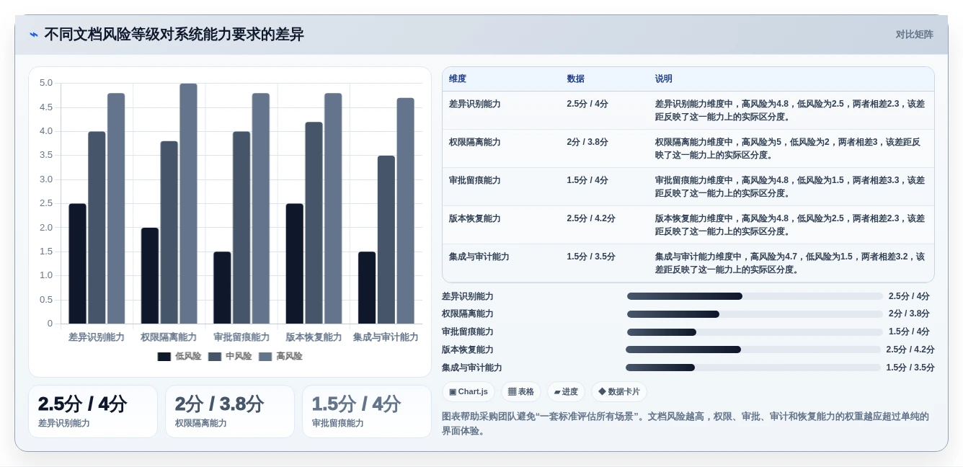Click 权限隔离能力 table row name
This screenshot has height=467, width=963.
tap(474, 142)
